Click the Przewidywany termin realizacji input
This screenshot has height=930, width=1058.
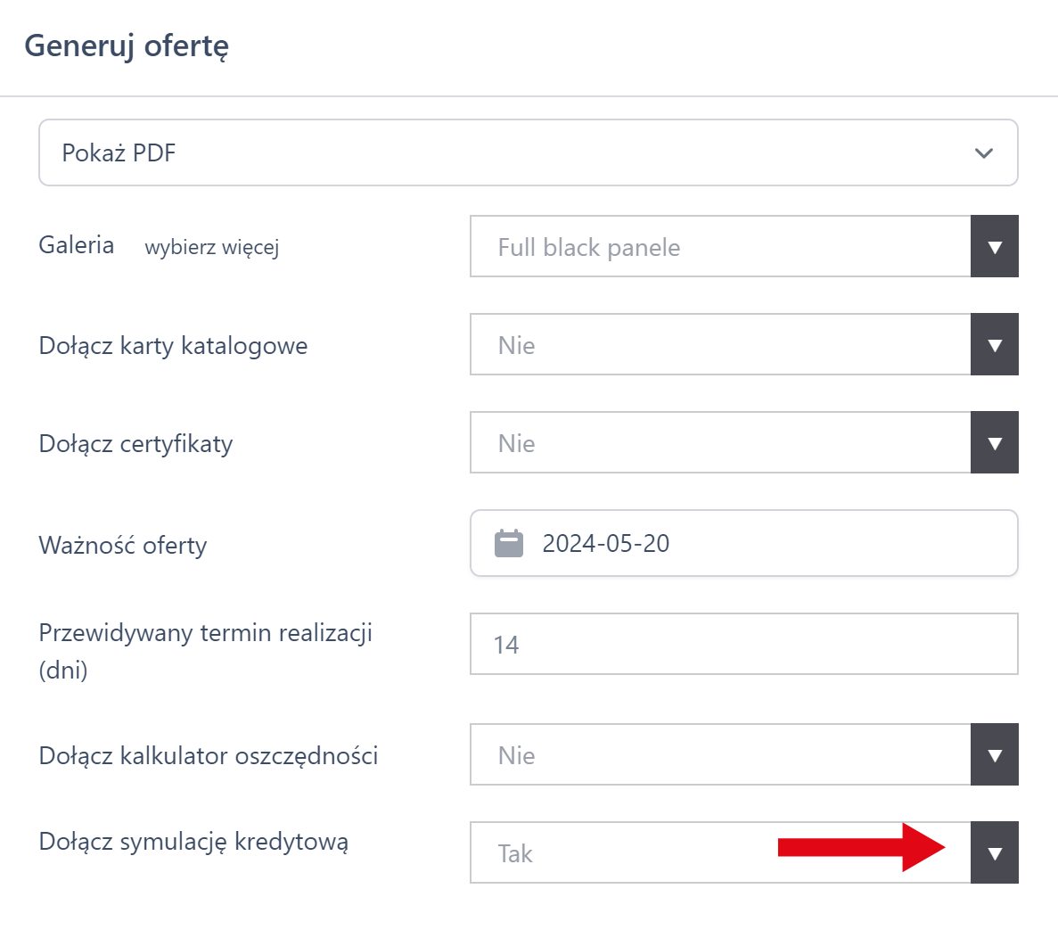pos(743,644)
